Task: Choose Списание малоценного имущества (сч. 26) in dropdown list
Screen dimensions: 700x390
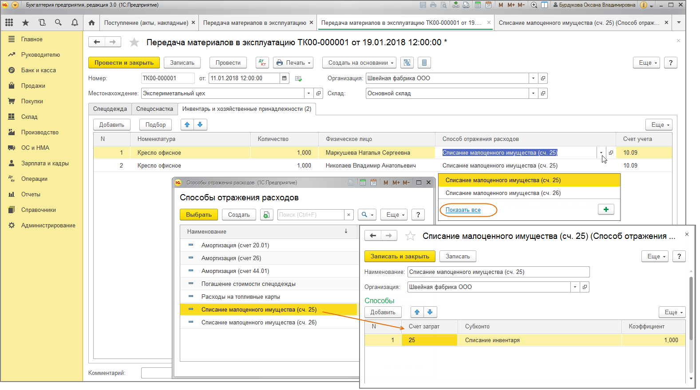Action: click(x=529, y=193)
